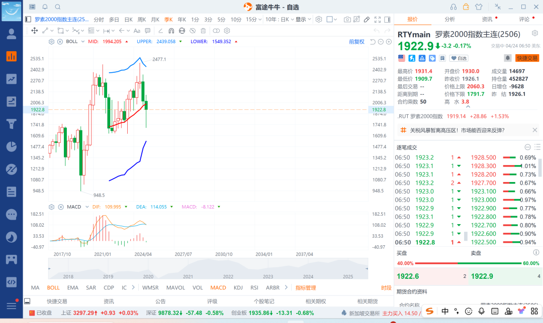Open the orange bar-chart quotes sidebar icon
543x323 pixels.
click(x=12, y=56)
